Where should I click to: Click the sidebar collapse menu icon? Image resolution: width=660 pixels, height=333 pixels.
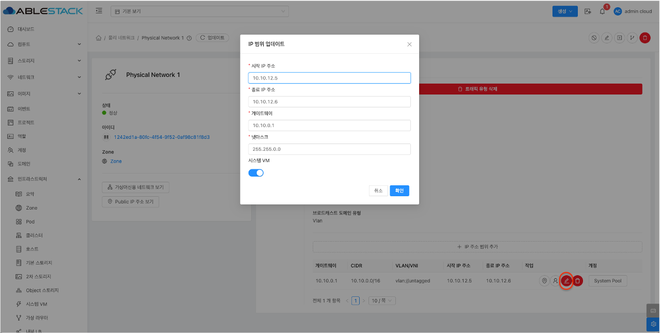pyautogui.click(x=99, y=11)
